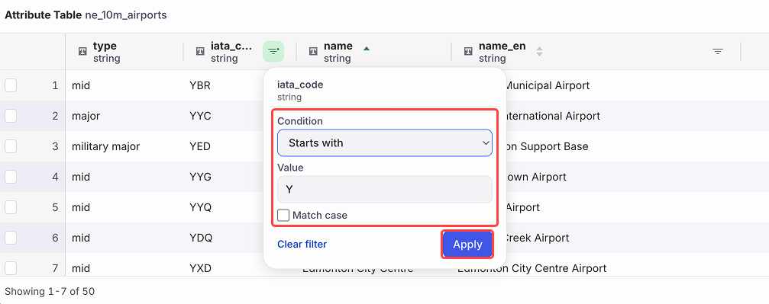This screenshot has height=304, width=769.
Task: Click the iata_code column string-type icon
Action: pos(200,51)
